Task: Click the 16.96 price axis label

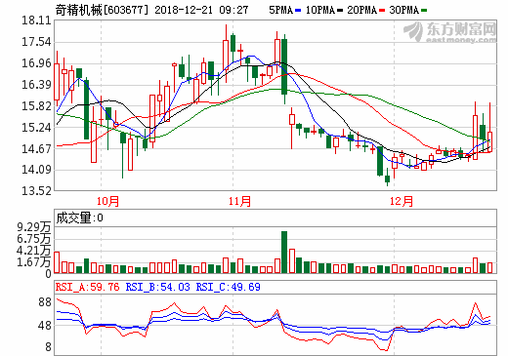Action: [36, 63]
